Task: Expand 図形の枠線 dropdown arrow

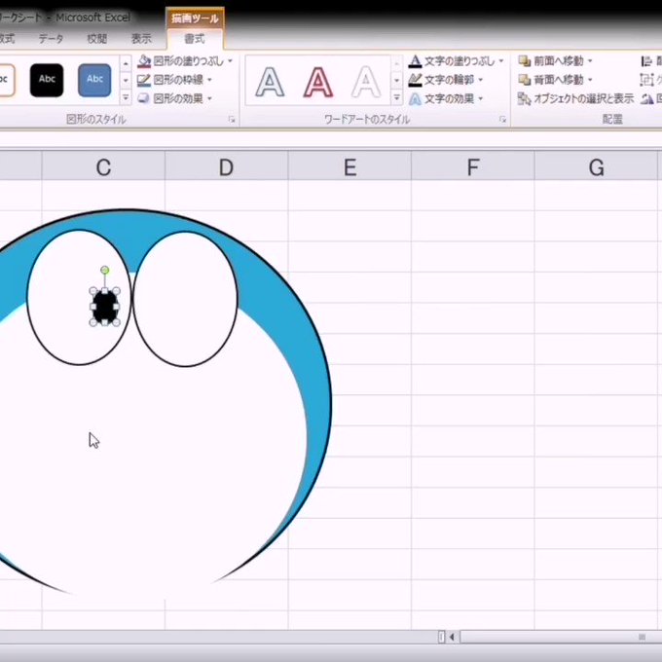Action: point(210,80)
